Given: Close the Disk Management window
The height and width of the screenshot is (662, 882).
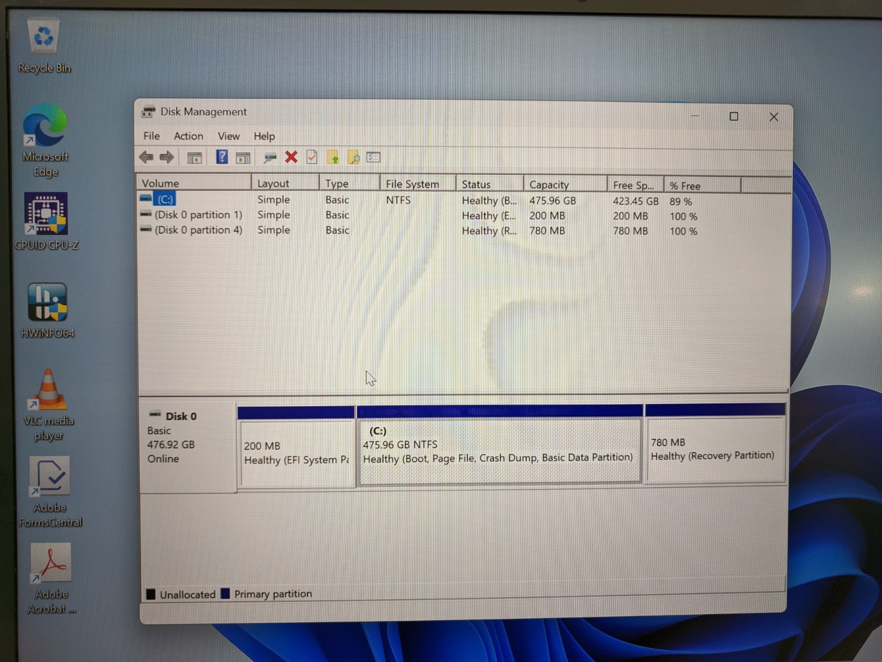Looking at the screenshot, I should (774, 117).
